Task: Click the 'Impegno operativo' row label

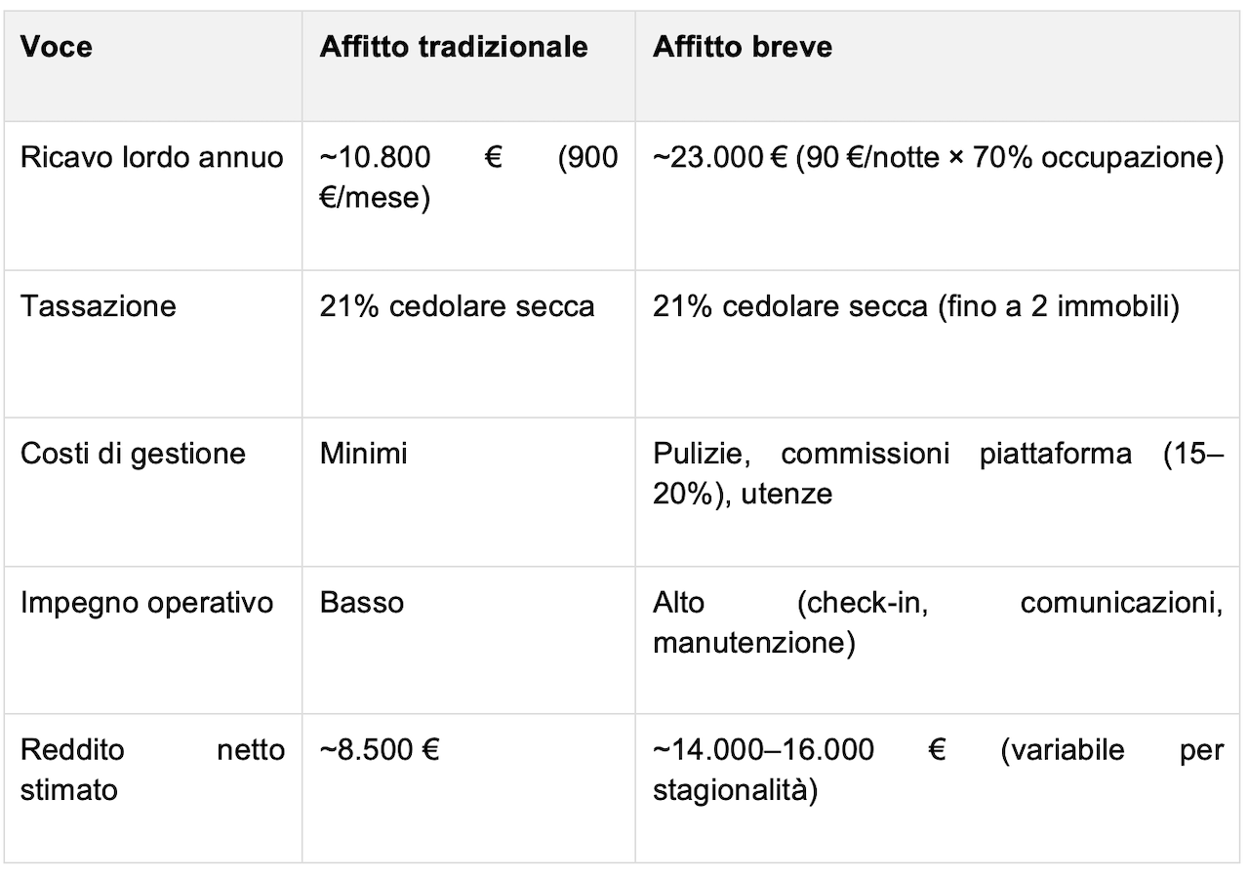Action: [153, 639]
